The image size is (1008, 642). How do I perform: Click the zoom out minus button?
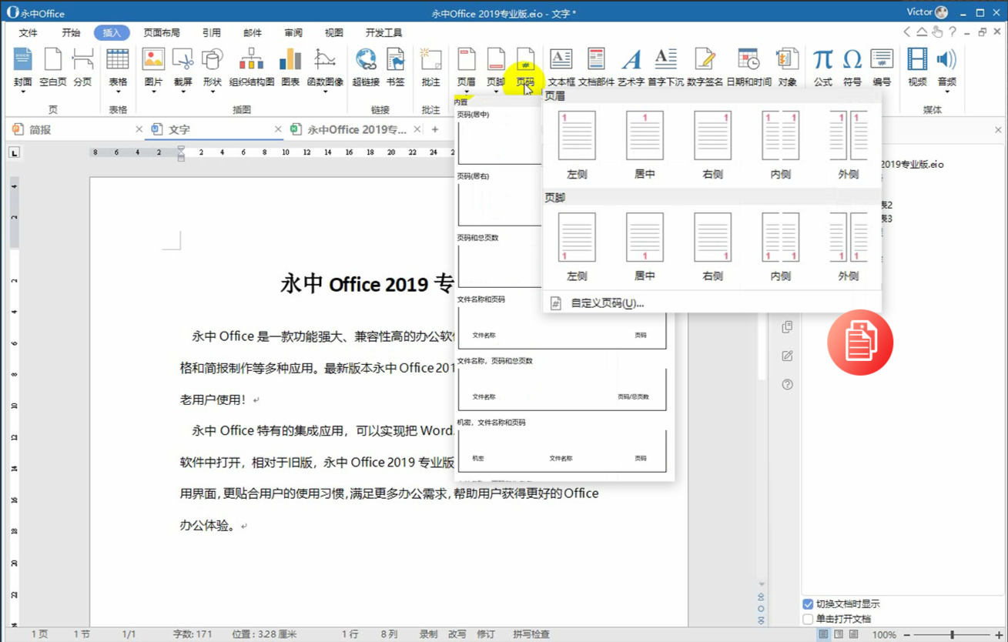pyautogui.click(x=906, y=635)
